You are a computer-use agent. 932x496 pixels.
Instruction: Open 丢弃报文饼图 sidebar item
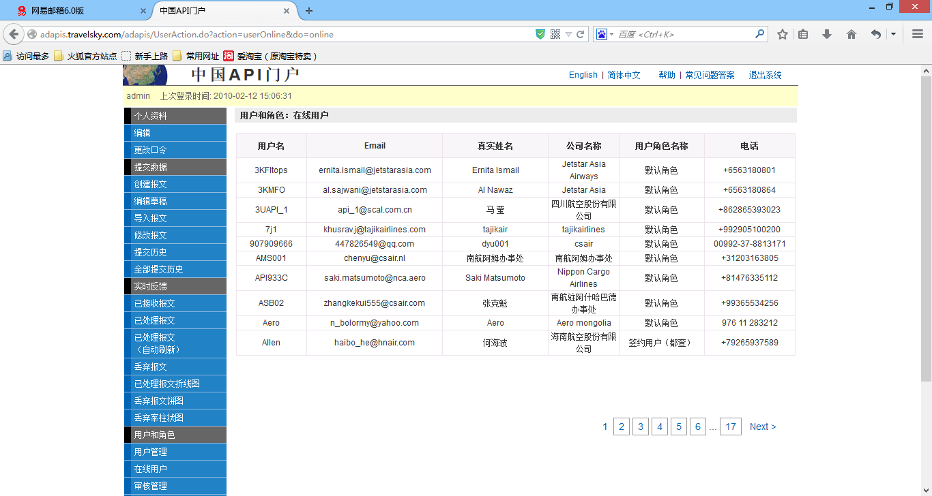click(x=175, y=401)
